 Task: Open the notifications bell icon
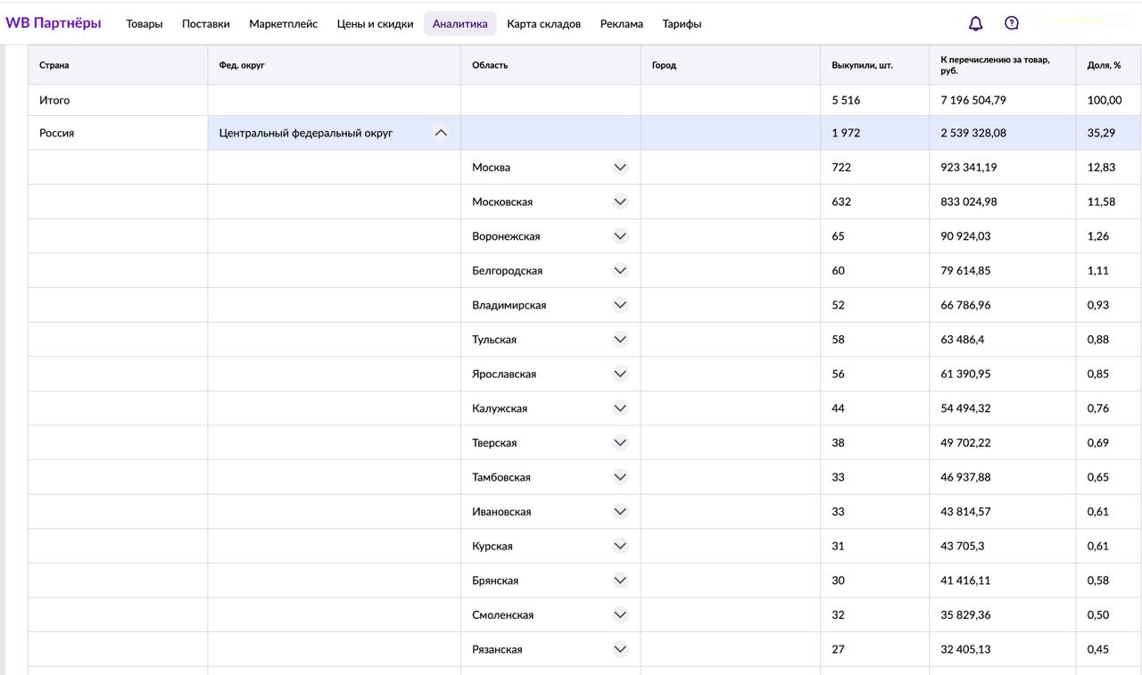[x=975, y=24]
